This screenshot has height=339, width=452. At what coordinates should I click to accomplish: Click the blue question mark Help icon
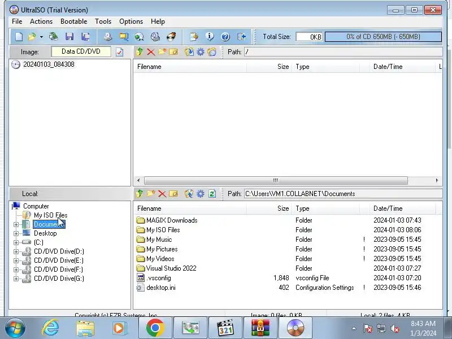pyautogui.click(x=225, y=37)
